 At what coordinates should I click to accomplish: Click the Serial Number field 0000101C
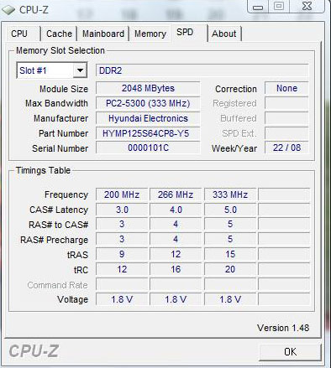(148, 148)
